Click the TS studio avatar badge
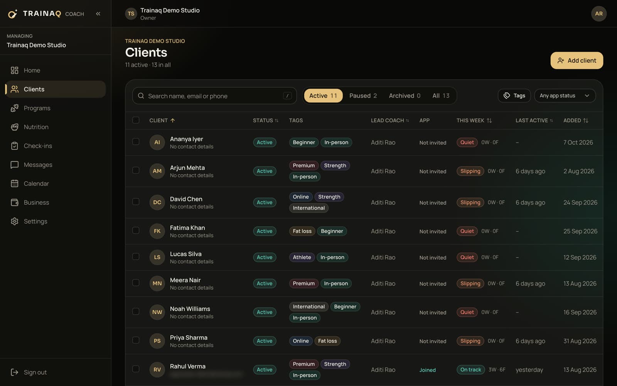617x386 pixels. 131,14
